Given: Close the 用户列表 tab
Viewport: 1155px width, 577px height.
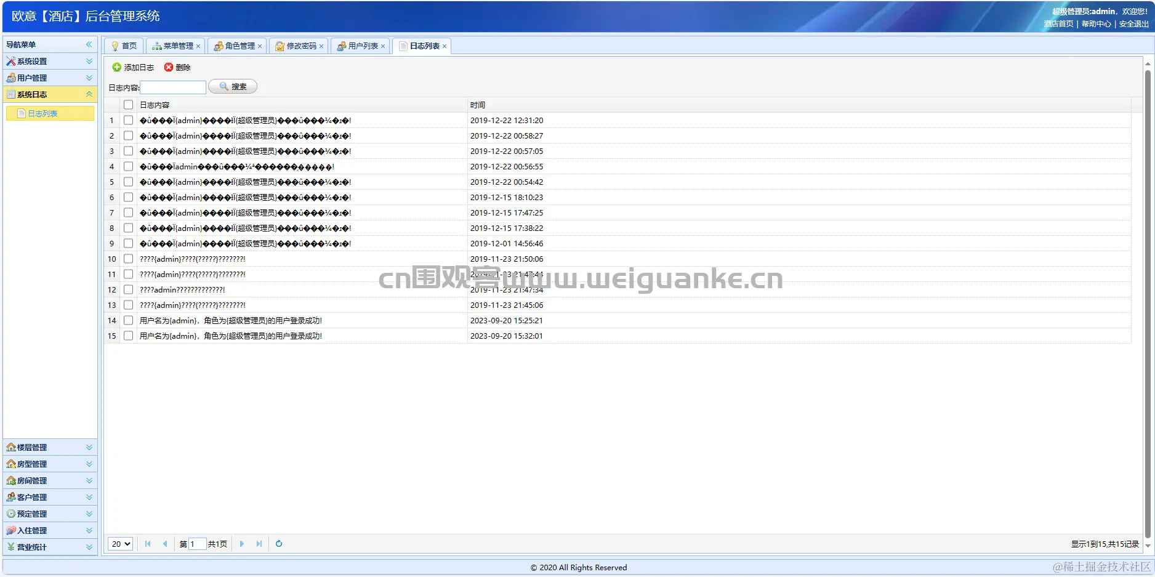Looking at the screenshot, I should [x=383, y=46].
